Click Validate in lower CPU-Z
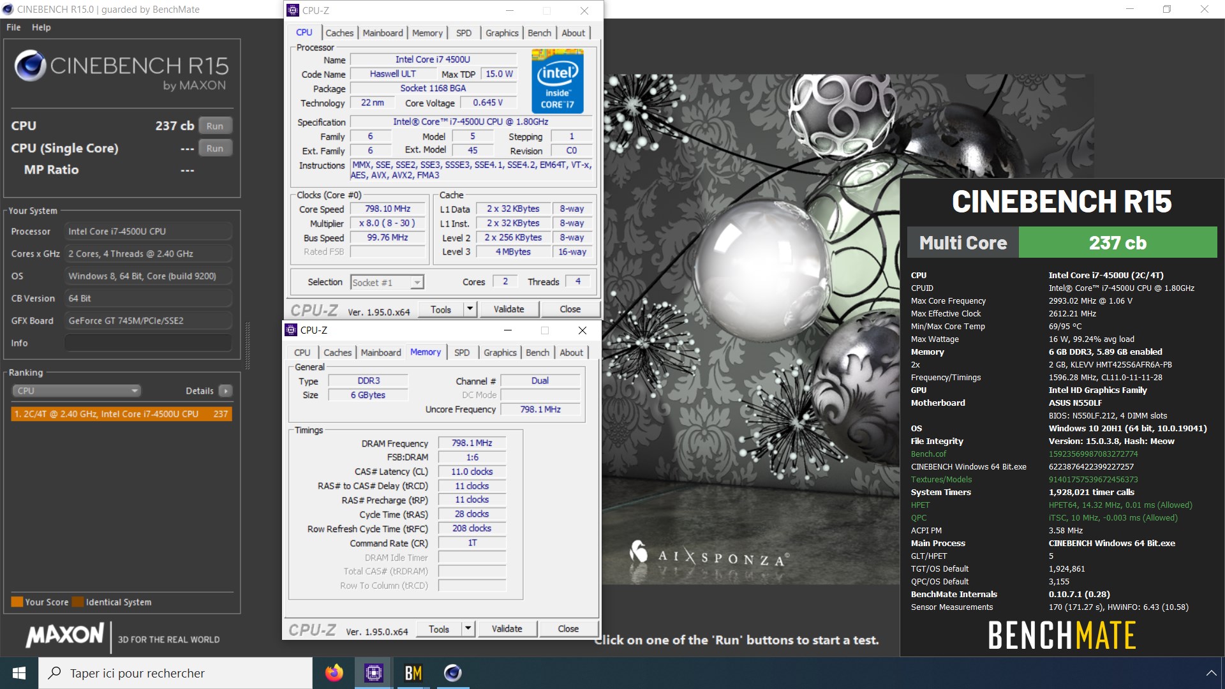1225x689 pixels. 507,629
